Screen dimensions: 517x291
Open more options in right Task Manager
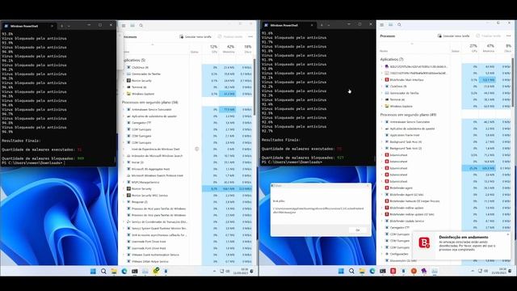508,36
